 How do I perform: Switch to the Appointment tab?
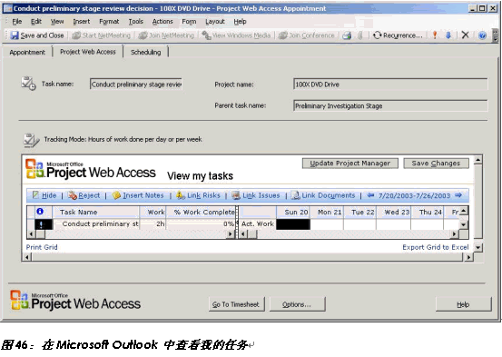[27, 52]
